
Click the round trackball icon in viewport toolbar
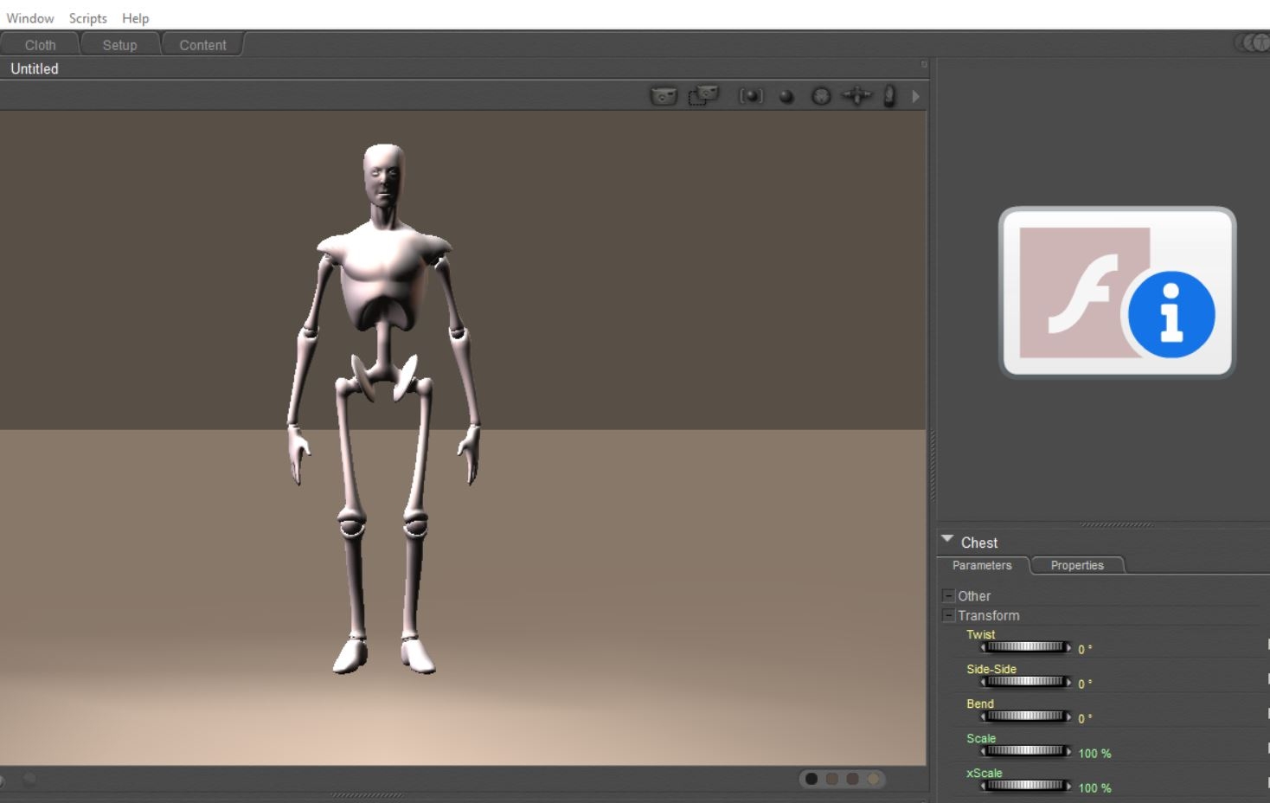pos(821,96)
